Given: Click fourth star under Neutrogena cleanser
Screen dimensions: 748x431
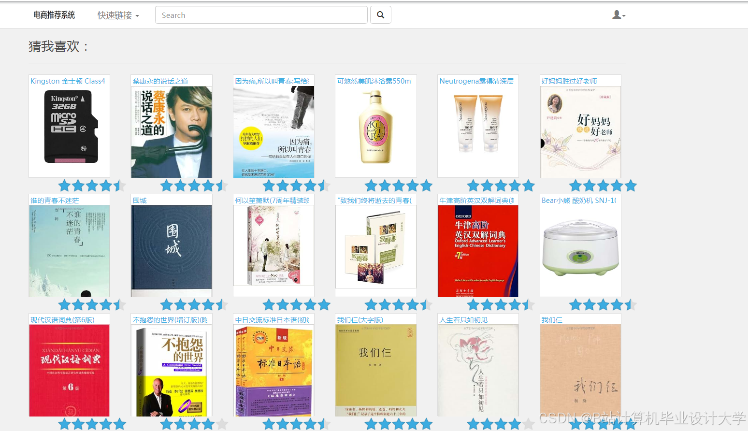Looking at the screenshot, I should 515,186.
